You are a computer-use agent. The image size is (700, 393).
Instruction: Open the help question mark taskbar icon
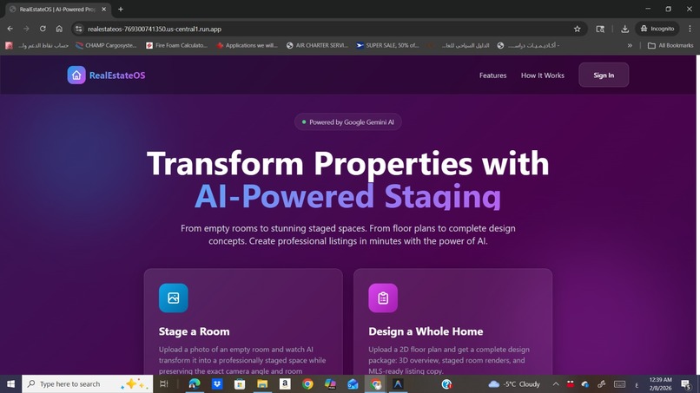point(447,383)
